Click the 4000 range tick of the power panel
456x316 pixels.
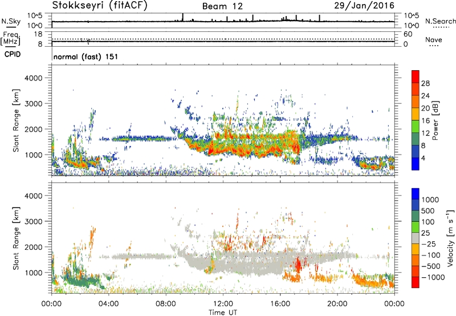pos(33,78)
